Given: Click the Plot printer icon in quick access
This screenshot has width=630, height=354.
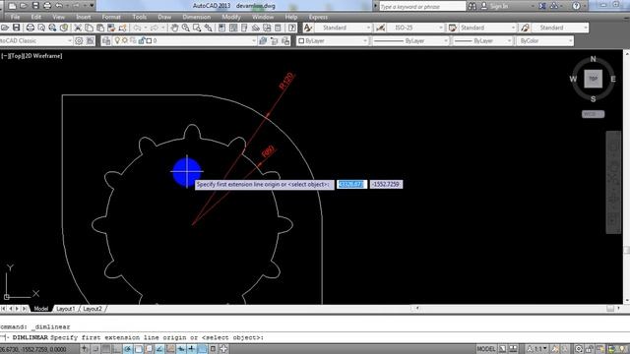Looking at the screenshot, I should [47, 6].
